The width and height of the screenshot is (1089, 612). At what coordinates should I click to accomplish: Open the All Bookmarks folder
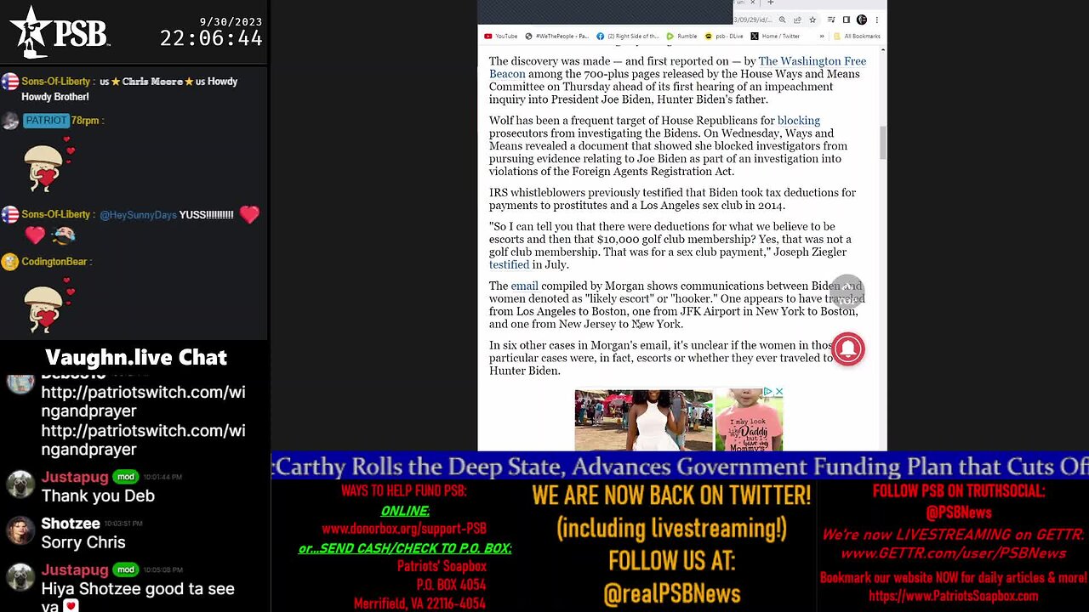point(857,37)
